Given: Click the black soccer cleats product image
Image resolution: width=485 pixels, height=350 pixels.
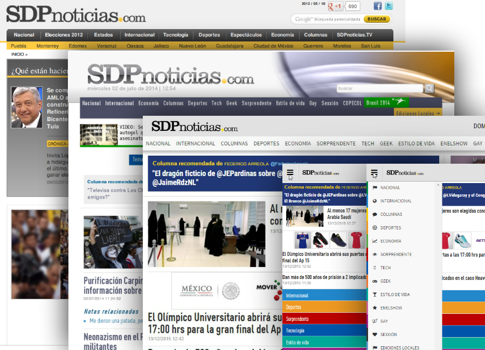Looking at the screenshot, I should pos(321,240).
